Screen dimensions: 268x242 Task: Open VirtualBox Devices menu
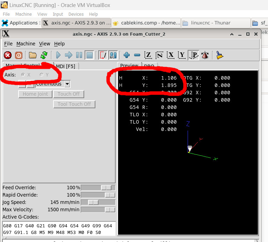pyautogui.click(x=76, y=14)
